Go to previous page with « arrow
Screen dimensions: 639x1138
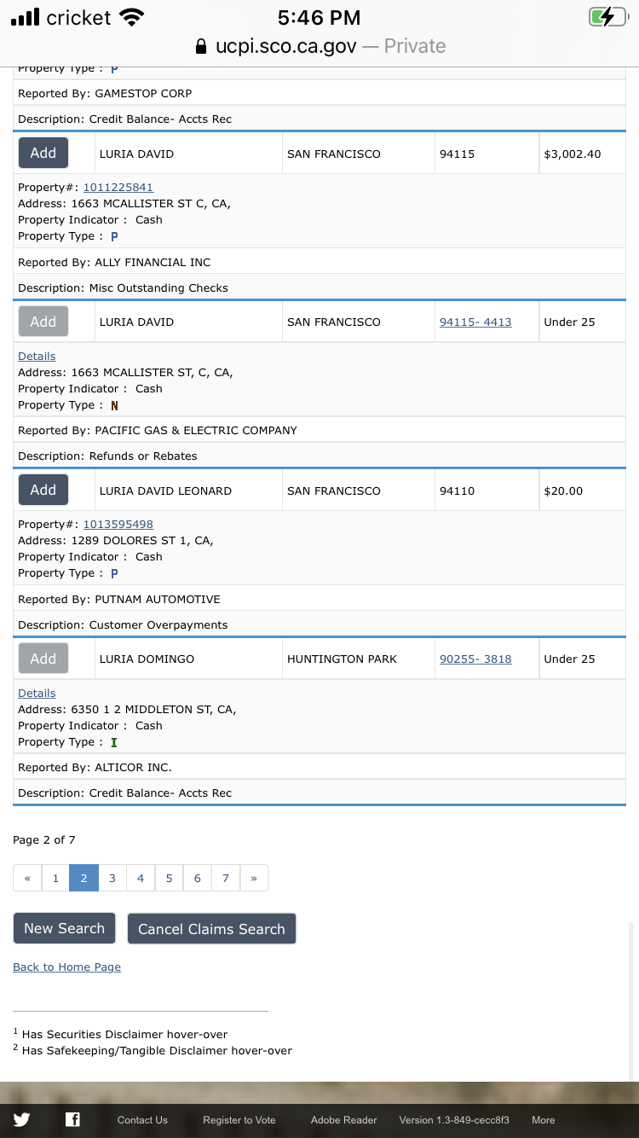pyautogui.click(x=27, y=878)
